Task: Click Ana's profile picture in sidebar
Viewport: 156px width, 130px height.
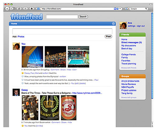Action: coord(123,25)
